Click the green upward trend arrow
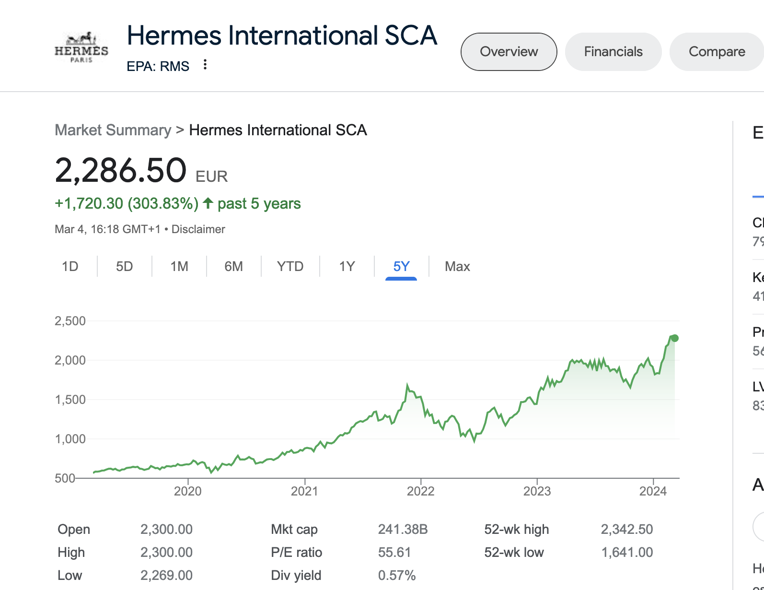Screen dimensions: 764x590 point(208,203)
